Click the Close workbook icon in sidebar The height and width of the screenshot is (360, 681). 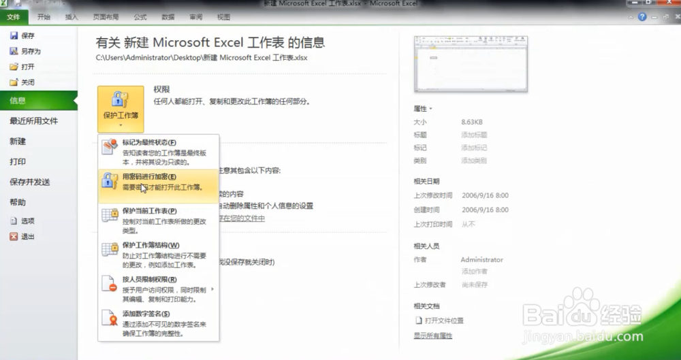[x=14, y=82]
